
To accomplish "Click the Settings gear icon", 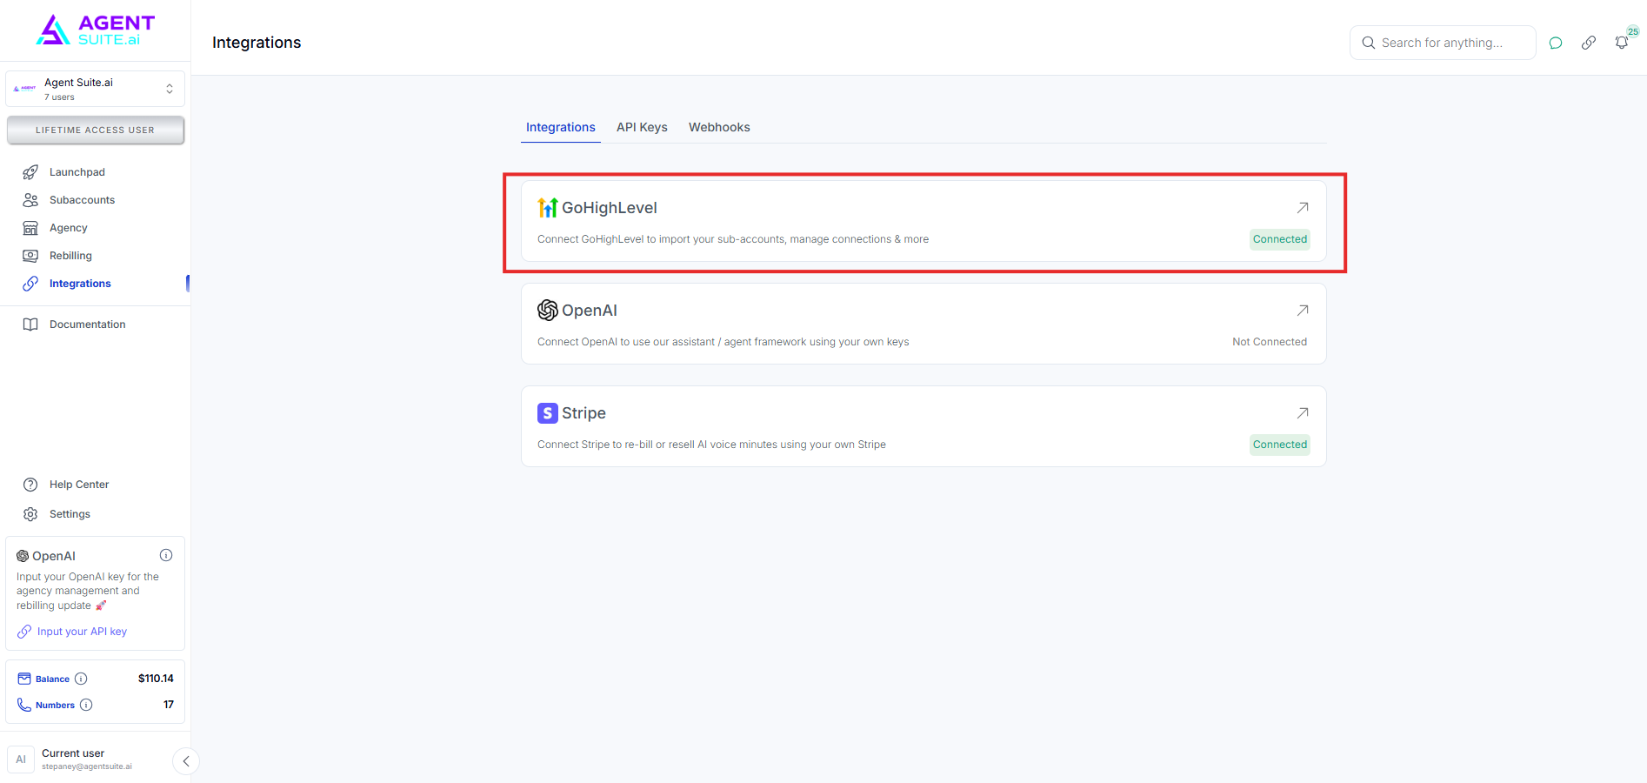I will pyautogui.click(x=30, y=514).
